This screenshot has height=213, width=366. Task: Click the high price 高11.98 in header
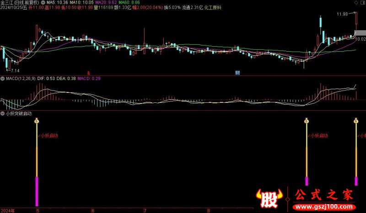53,7
